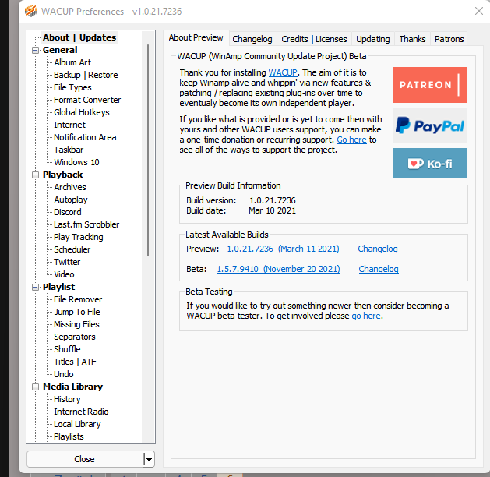Collapse the Media Library tree section
The height and width of the screenshot is (477, 490).
pyautogui.click(x=36, y=387)
